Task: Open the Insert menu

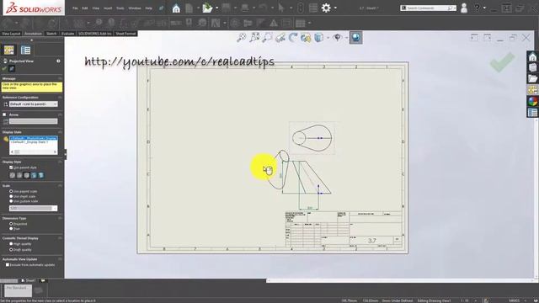Action: pos(108,8)
